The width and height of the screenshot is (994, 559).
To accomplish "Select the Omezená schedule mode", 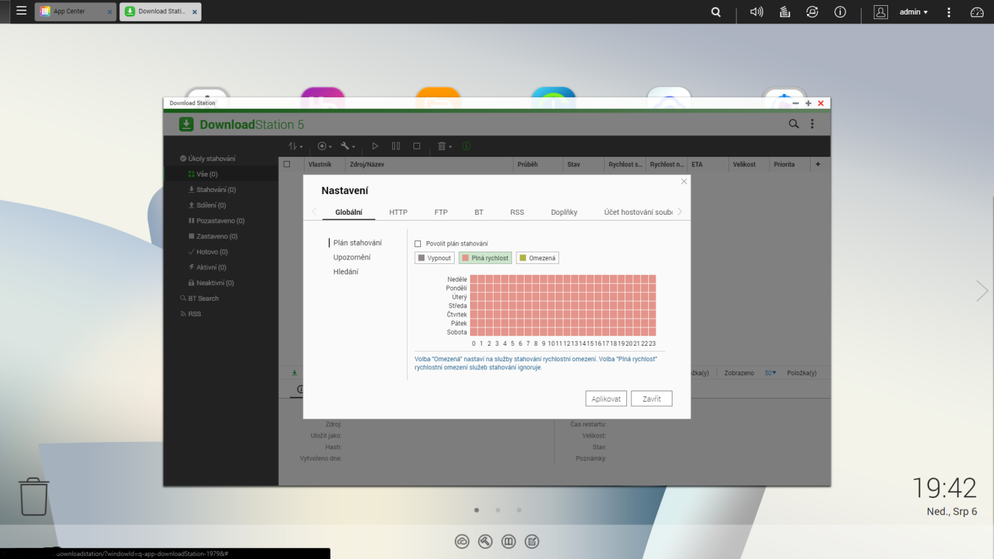I will [x=537, y=258].
